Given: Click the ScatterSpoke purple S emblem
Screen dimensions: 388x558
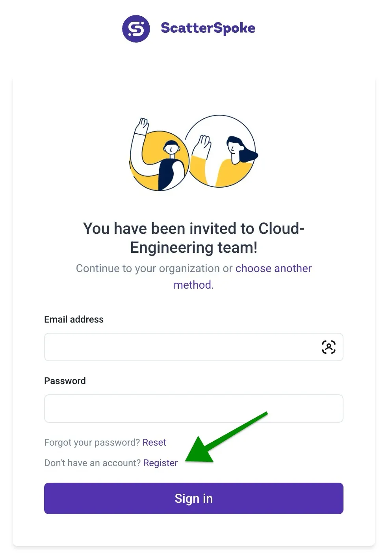Looking at the screenshot, I should point(136,28).
